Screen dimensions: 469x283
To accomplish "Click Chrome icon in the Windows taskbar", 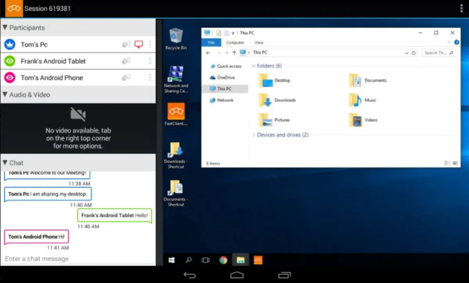I will tap(223, 260).
